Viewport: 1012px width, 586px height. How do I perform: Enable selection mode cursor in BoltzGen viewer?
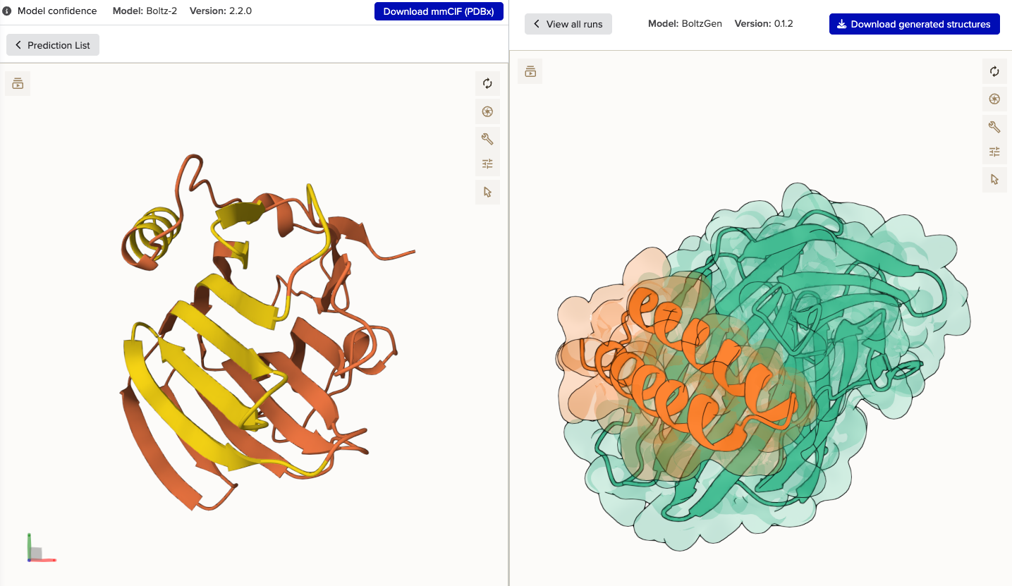coord(994,180)
